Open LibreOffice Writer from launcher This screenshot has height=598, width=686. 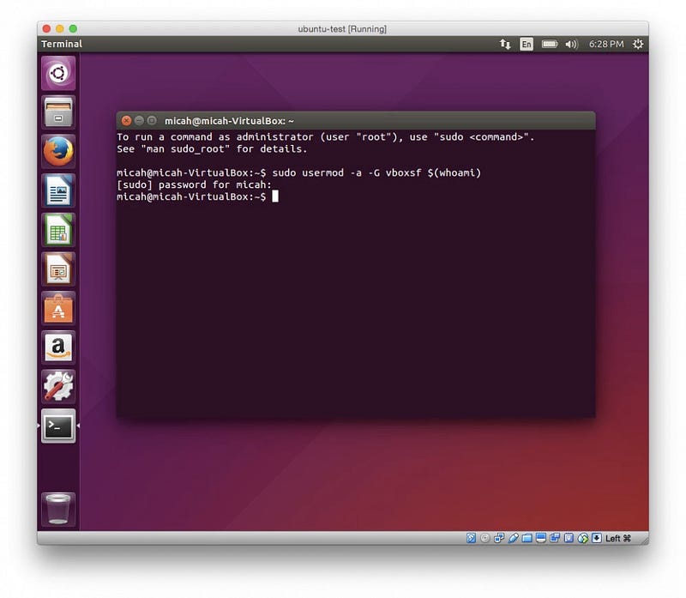pos(58,190)
